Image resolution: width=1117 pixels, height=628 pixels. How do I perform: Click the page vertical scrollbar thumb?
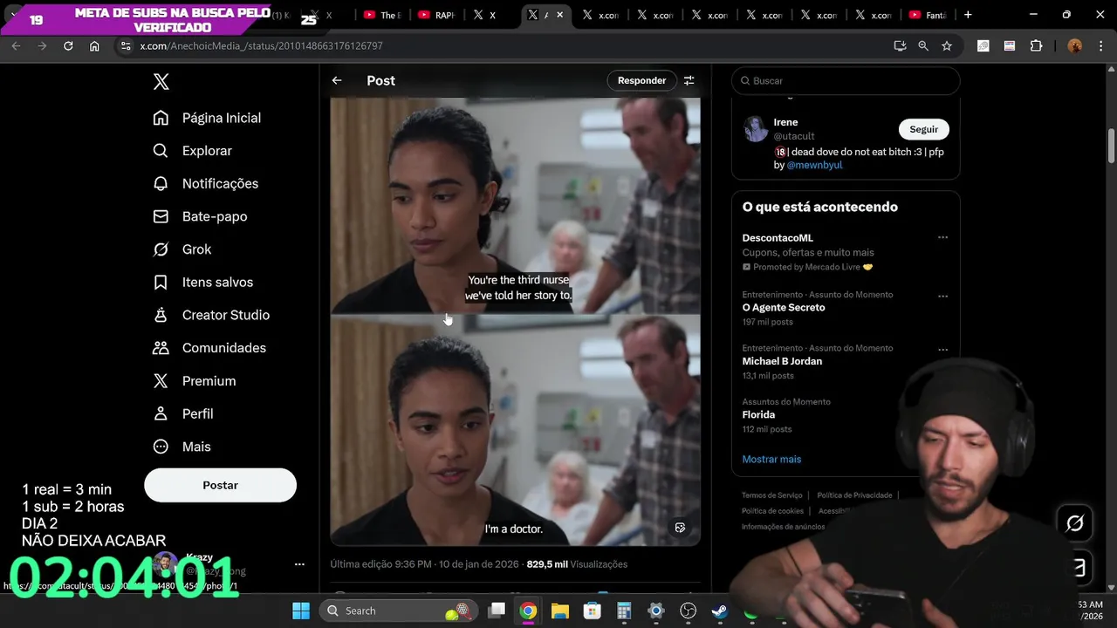(x=1111, y=146)
